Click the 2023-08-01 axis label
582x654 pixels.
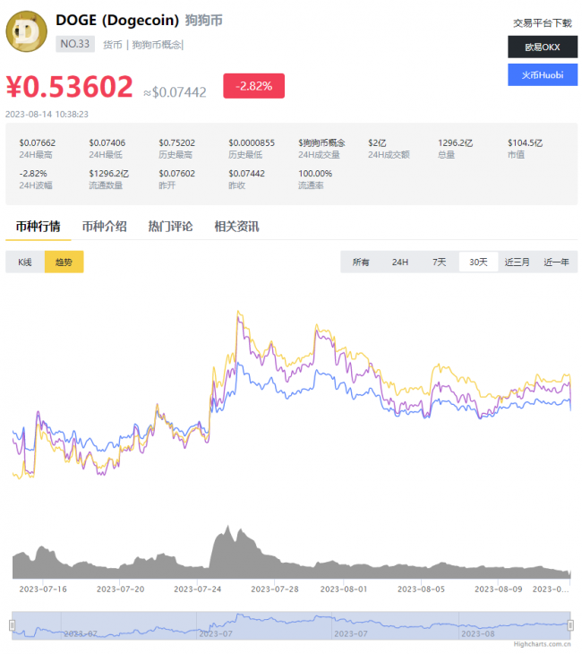point(344,589)
